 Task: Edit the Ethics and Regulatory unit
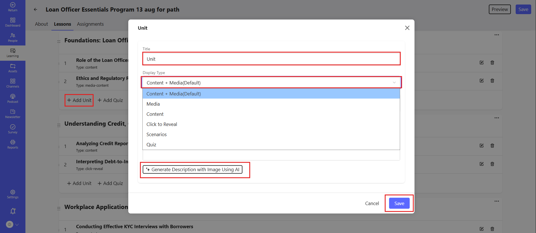pyautogui.click(x=481, y=80)
